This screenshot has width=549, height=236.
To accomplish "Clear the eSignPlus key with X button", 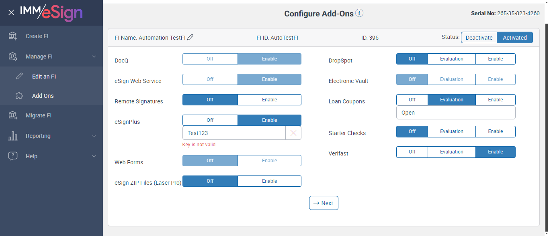I will [293, 133].
